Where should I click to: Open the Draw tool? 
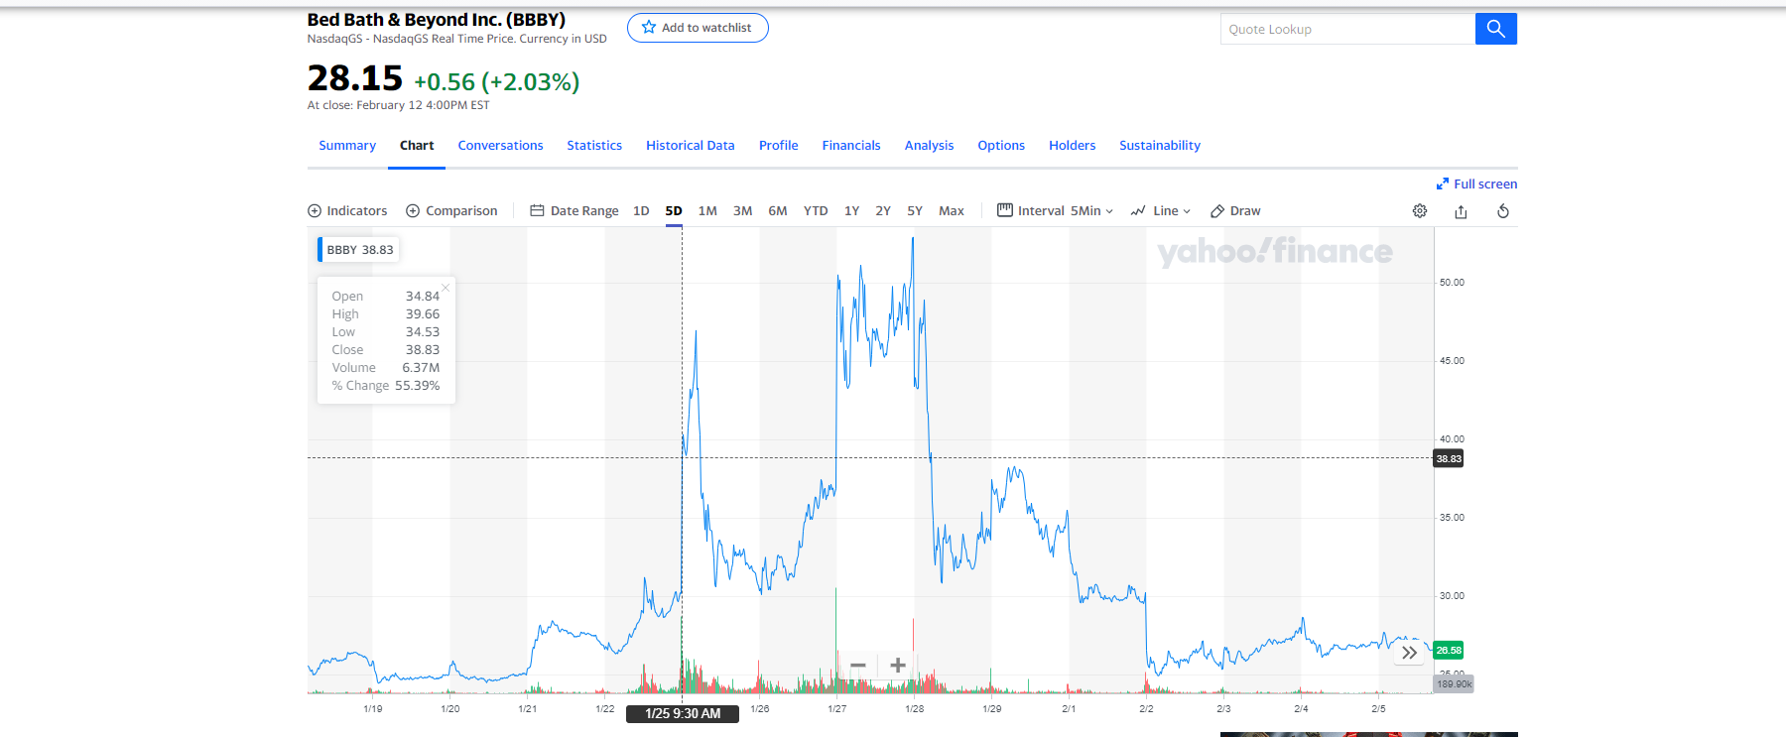click(1235, 211)
